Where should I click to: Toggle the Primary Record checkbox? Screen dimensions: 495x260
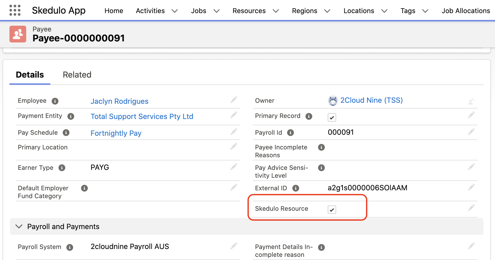[x=332, y=117]
